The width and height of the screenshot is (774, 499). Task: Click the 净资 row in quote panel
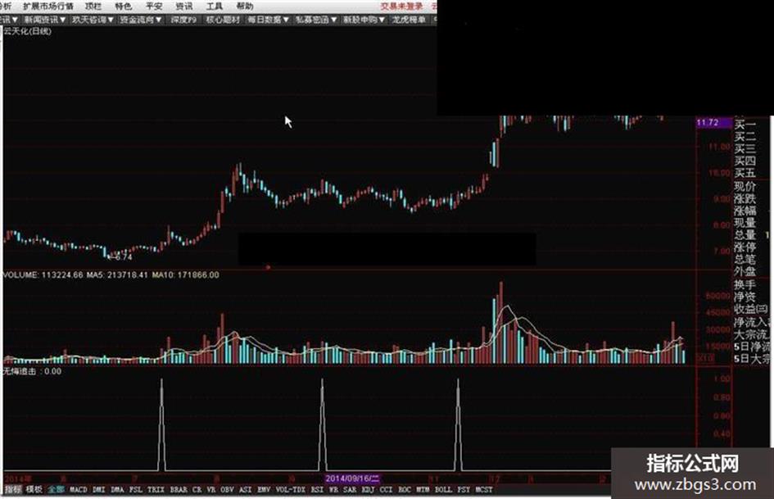pyautogui.click(x=745, y=297)
